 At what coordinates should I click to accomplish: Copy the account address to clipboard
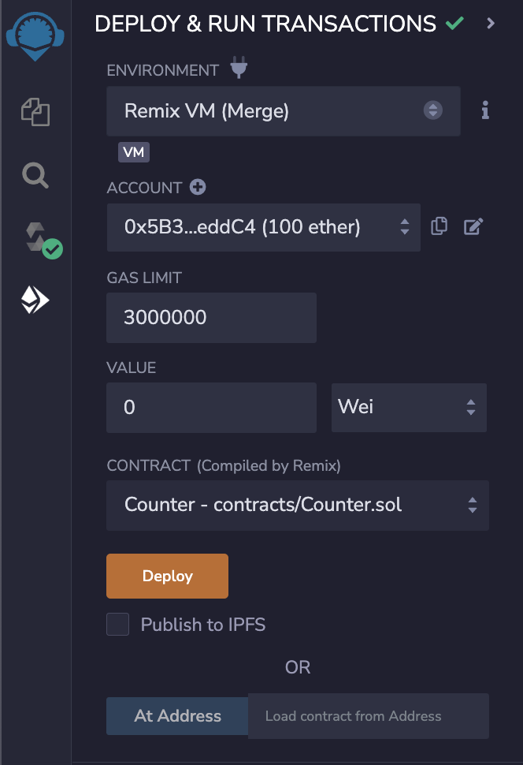pos(440,227)
